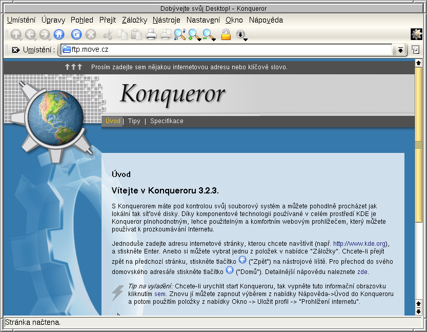Viewport: 427px width, 332px height.
Task: Click the yellow vertical scrollbar thumb
Action: pos(418,145)
